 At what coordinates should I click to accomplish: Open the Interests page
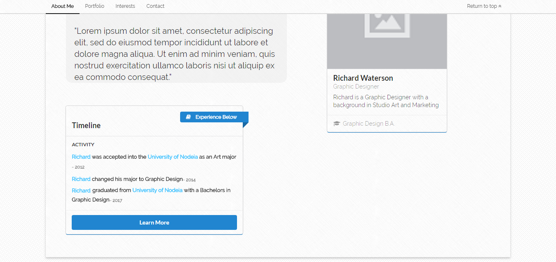[125, 6]
